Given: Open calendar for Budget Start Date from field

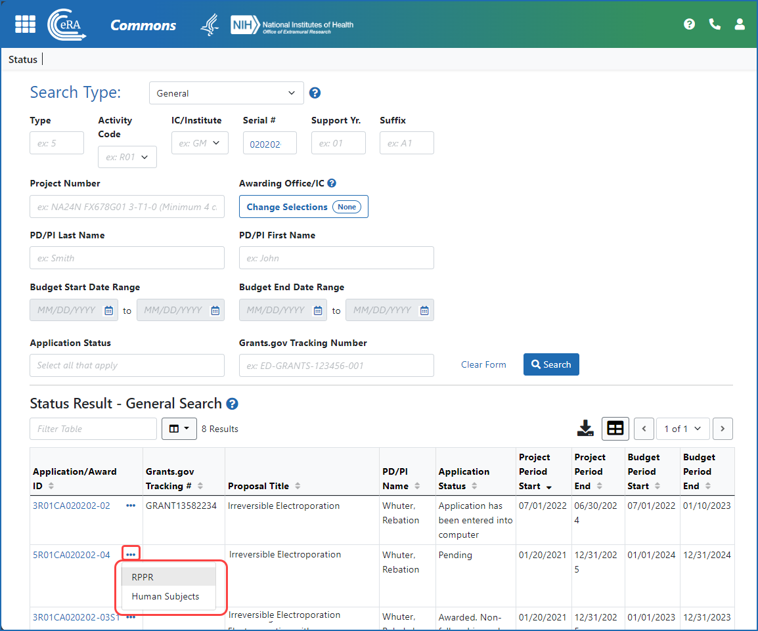Looking at the screenshot, I should pos(109,311).
